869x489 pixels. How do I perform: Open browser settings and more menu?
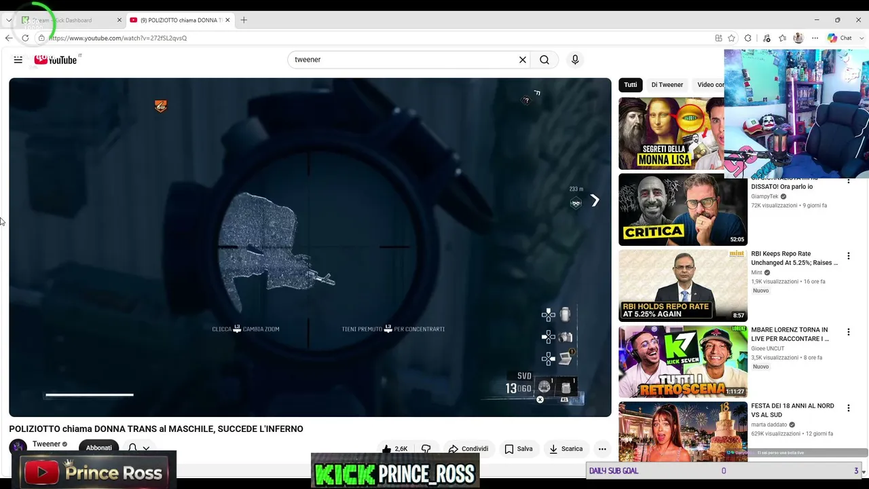(x=815, y=38)
